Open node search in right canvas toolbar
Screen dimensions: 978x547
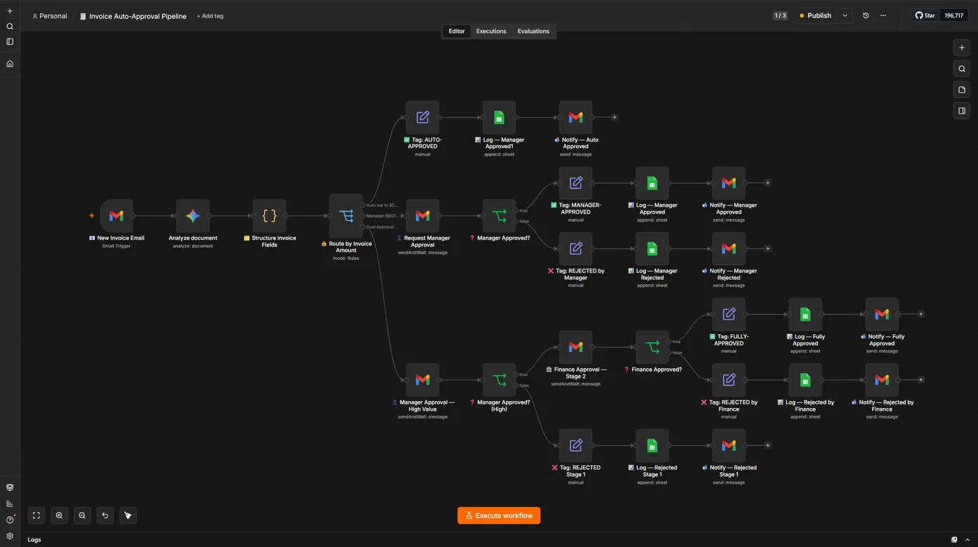962,68
